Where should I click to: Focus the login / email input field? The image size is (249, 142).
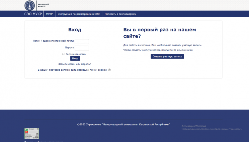pyautogui.click(x=82, y=42)
